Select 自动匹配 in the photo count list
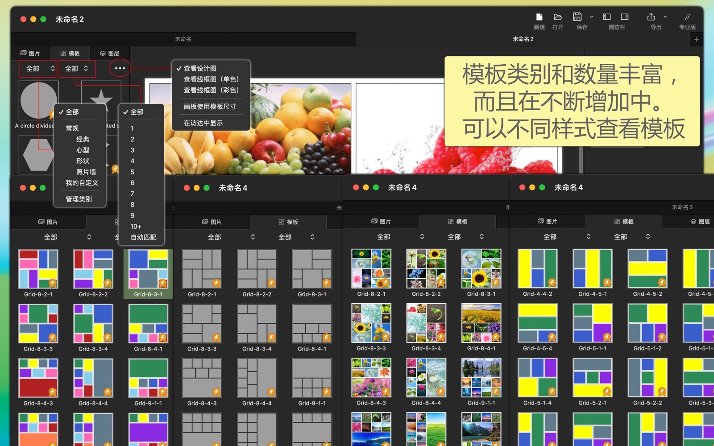This screenshot has width=714, height=446. [x=143, y=237]
